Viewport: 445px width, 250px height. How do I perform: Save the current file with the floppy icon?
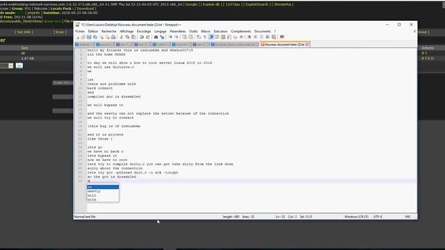click(x=89, y=37)
